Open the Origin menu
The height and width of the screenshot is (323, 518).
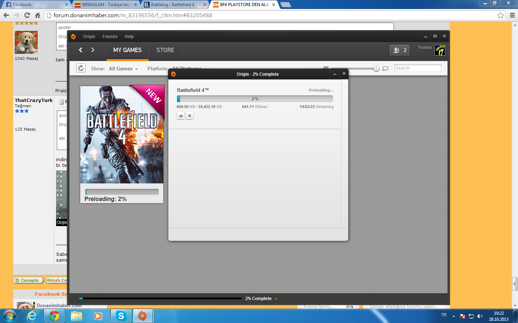click(89, 37)
